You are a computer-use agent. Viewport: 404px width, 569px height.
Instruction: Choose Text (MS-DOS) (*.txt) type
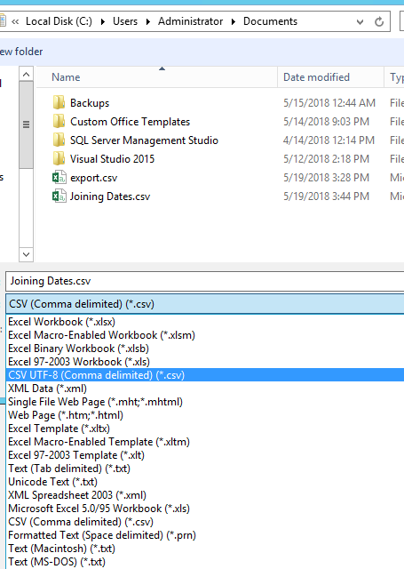205,562
